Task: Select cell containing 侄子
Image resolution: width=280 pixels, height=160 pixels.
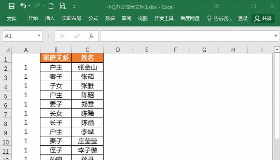Action: [x=56, y=150]
